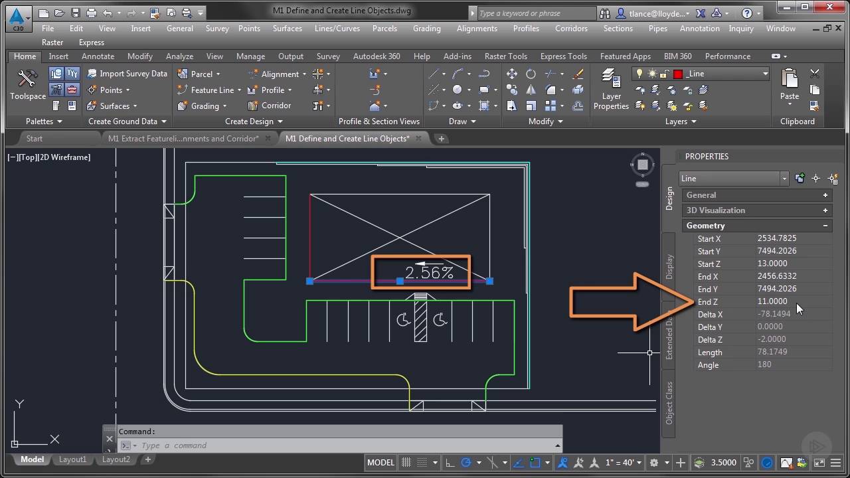
Task: Open a new drawing tab with plus
Action: click(441, 138)
